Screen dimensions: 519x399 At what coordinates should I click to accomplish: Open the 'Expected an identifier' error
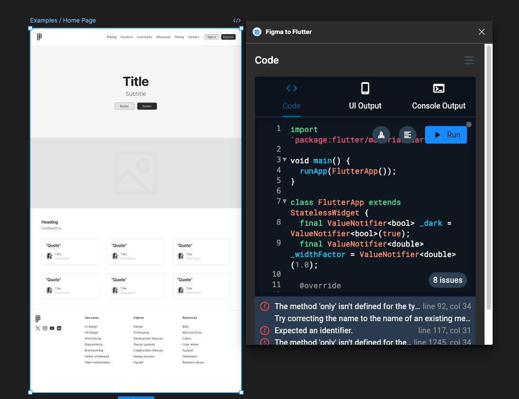pos(366,330)
